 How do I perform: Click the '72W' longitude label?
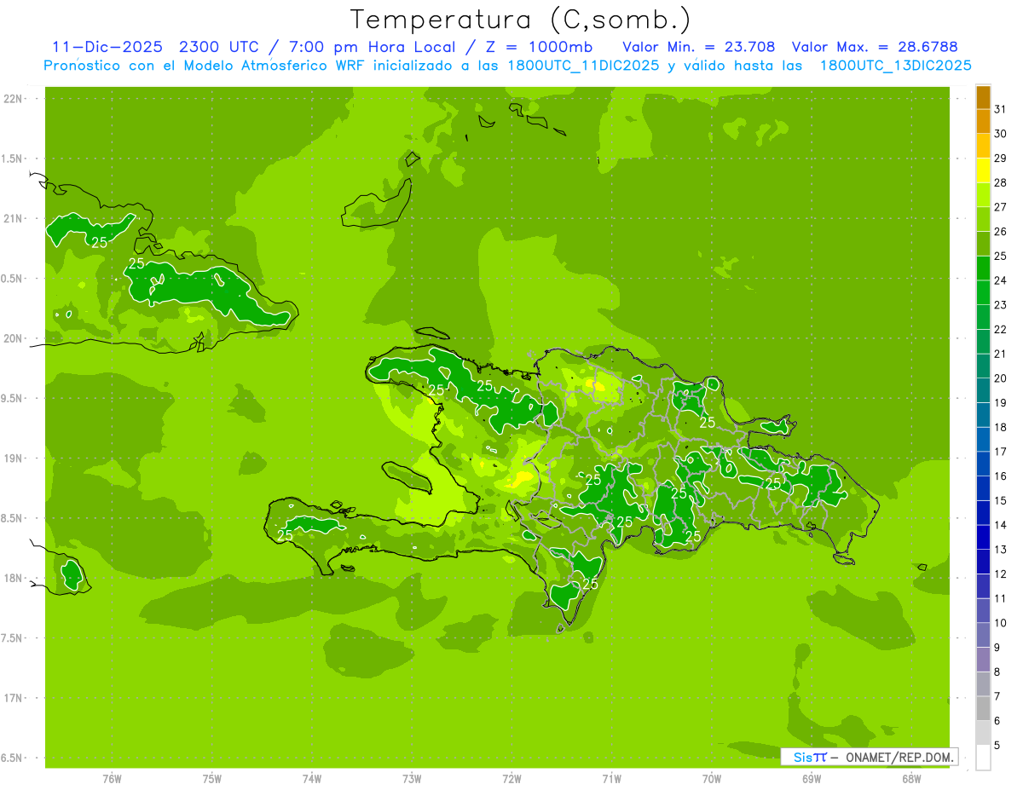pyautogui.click(x=511, y=778)
